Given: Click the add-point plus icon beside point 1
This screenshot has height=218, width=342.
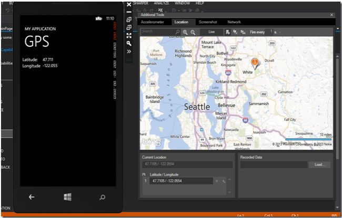Looking at the screenshot, I should click(224, 181).
